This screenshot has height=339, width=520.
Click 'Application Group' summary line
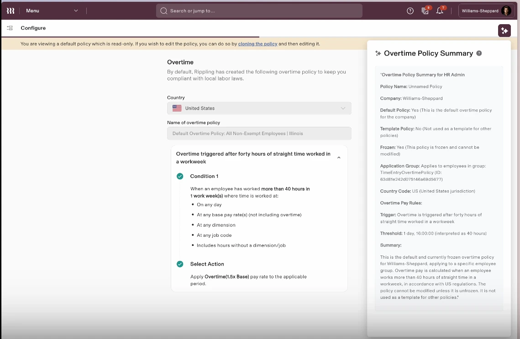click(x=433, y=172)
